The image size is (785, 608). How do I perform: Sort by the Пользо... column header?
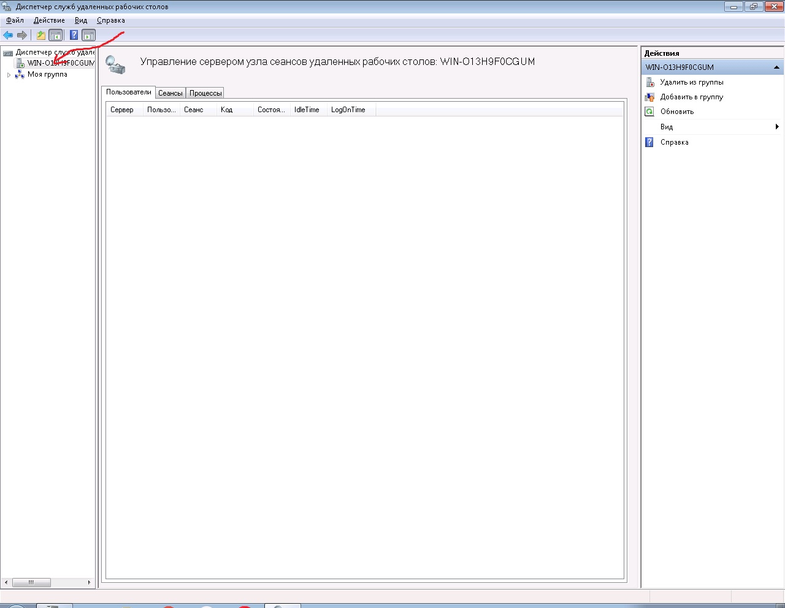pyautogui.click(x=161, y=110)
